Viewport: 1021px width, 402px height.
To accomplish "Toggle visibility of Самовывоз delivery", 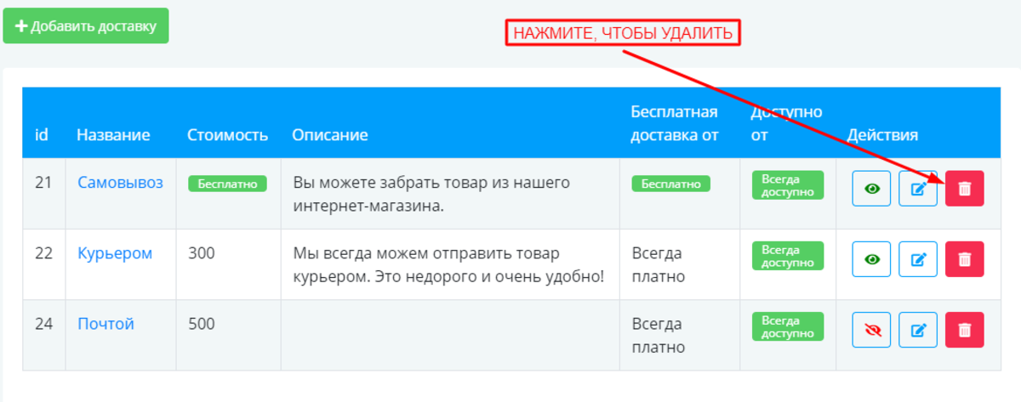I will (872, 189).
